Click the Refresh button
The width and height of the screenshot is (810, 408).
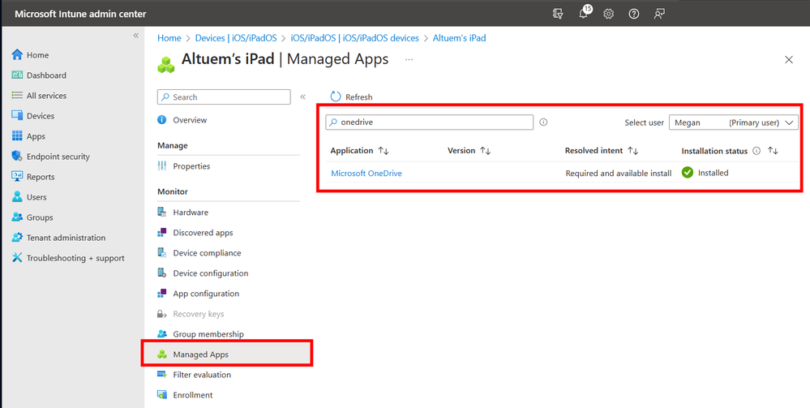351,97
